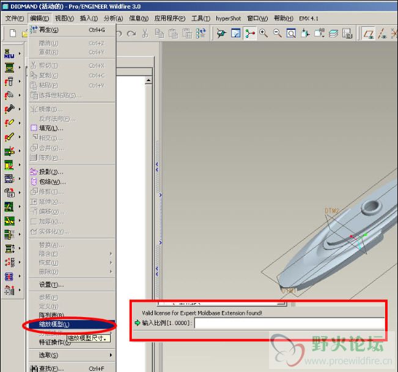Image resolution: width=398 pixels, height=372 pixels.
Task: Open the EMX 4.1 menu
Action: tap(308, 18)
